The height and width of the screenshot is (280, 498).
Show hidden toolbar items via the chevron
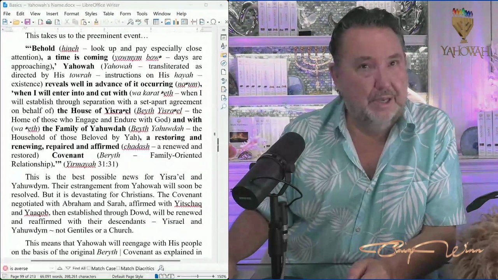pos(226,22)
